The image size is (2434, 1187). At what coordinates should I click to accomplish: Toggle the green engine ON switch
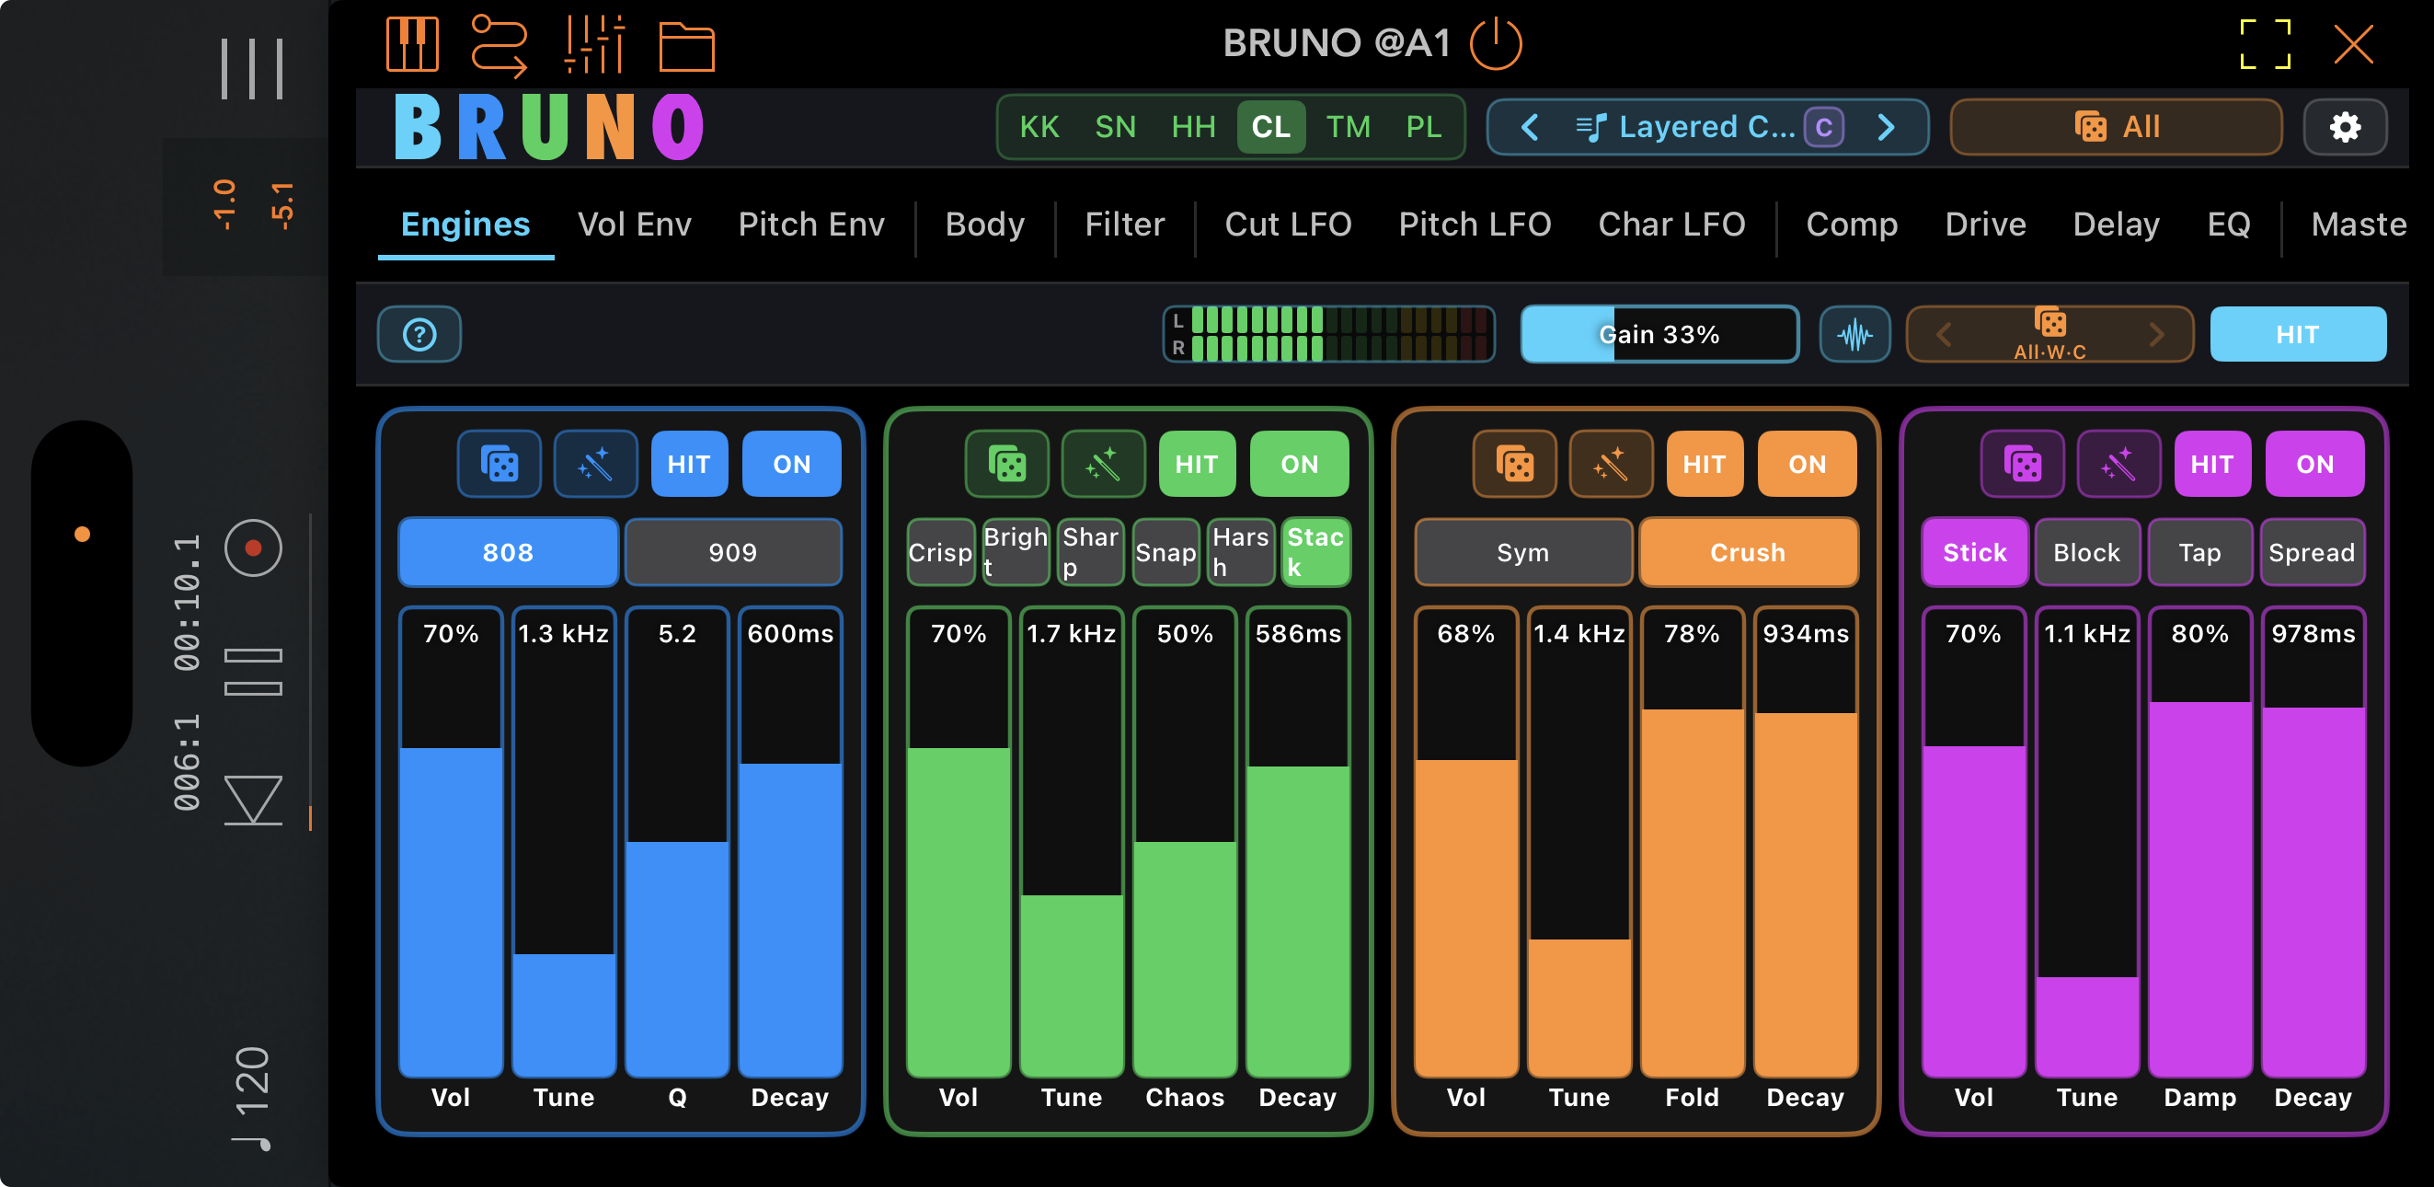[x=1298, y=464]
